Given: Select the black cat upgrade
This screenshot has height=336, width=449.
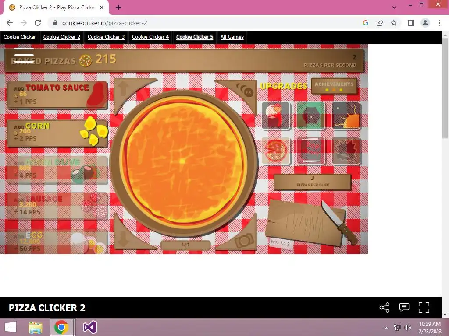Looking at the screenshot, I should [311, 115].
